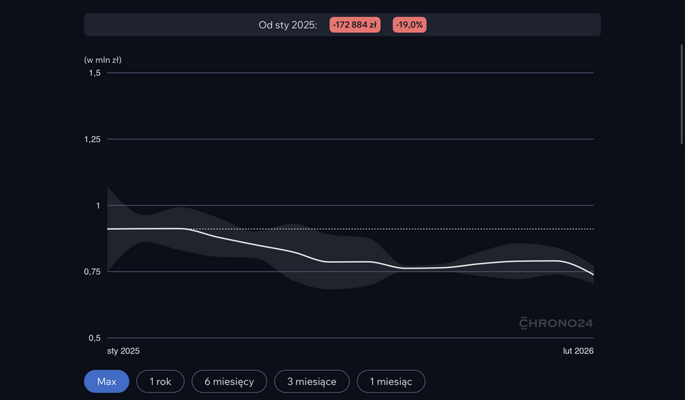Image resolution: width=685 pixels, height=400 pixels.
Task: Switch chart to 1 rok range
Action: point(160,382)
